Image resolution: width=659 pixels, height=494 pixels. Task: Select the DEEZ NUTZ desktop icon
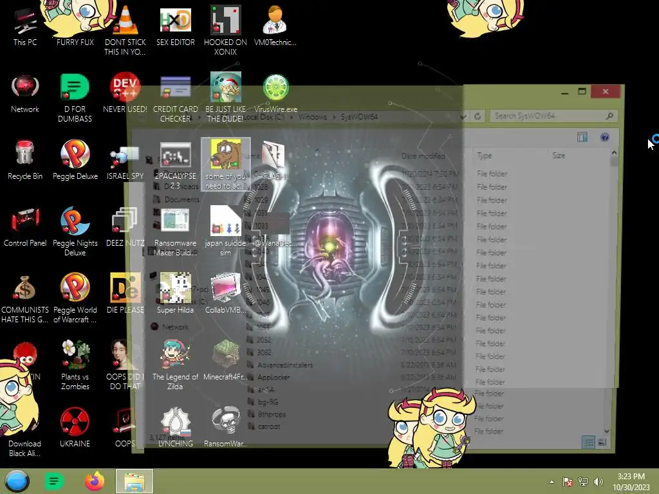pyautogui.click(x=125, y=227)
